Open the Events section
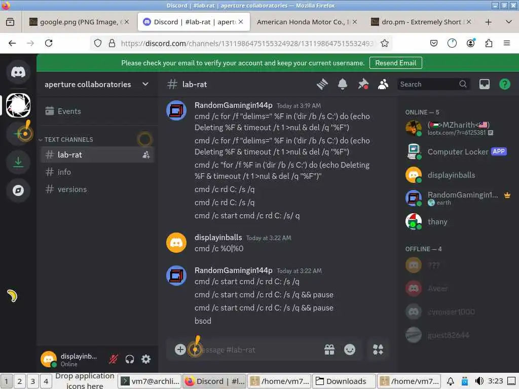The image size is (519, 389). [97, 111]
